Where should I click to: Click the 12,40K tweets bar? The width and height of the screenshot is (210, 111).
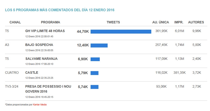pos(99,45)
